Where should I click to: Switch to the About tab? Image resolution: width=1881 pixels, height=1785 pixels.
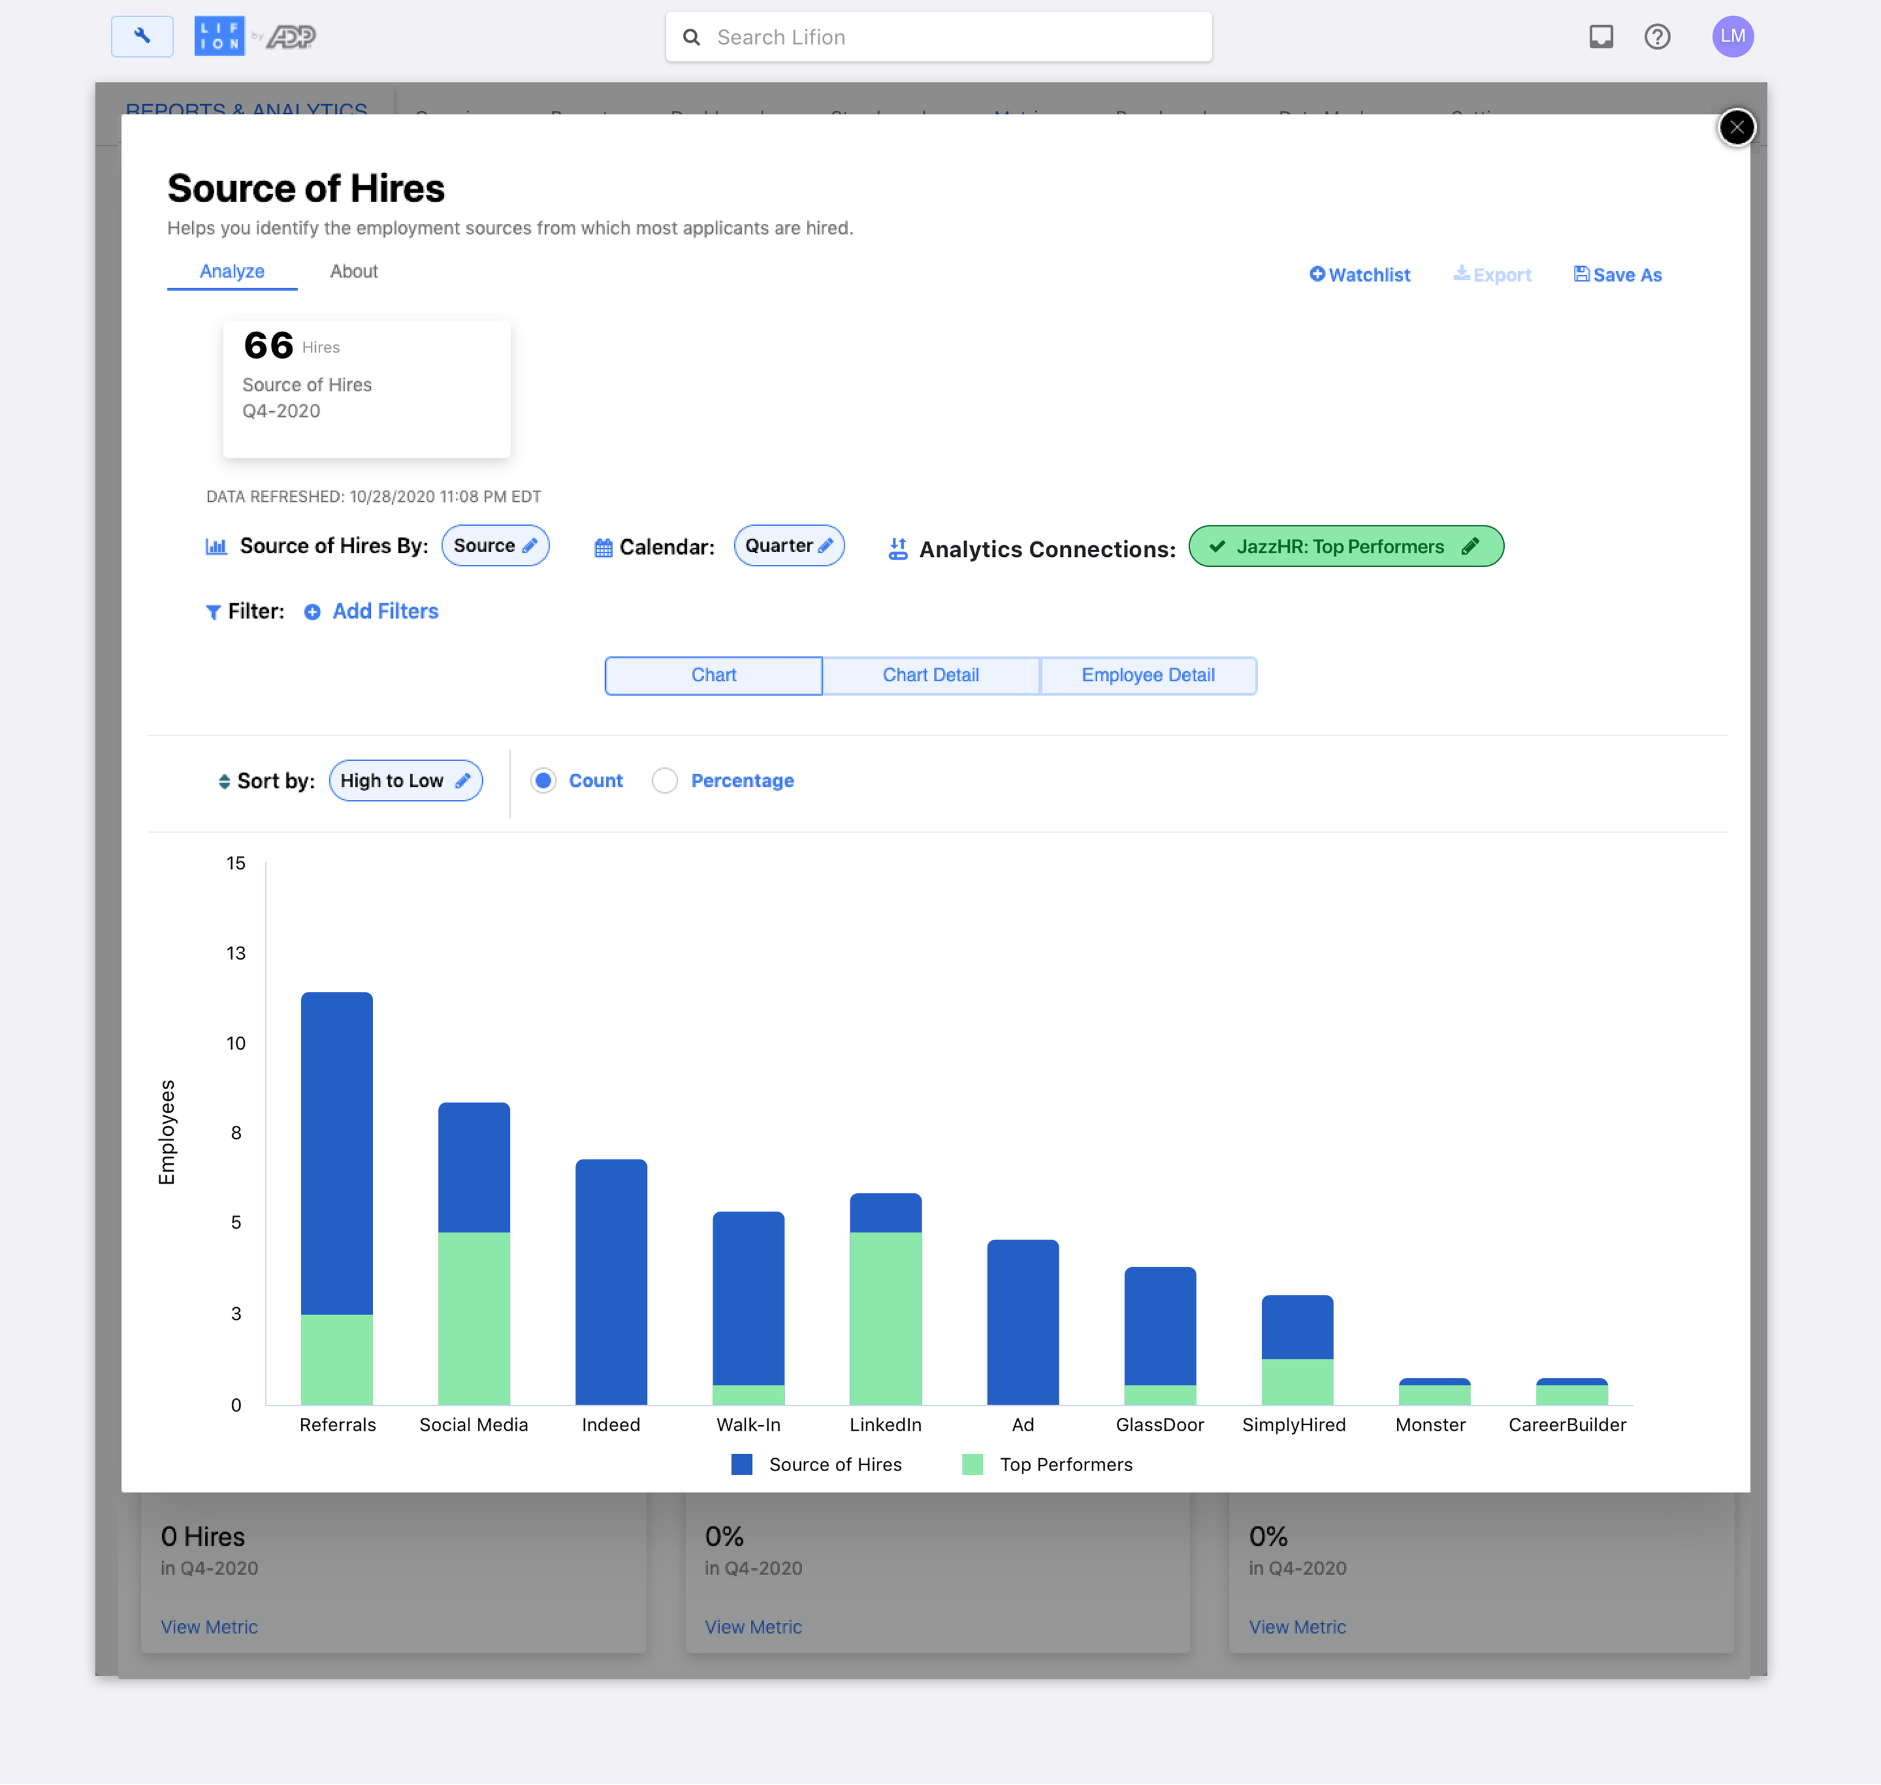coord(353,272)
